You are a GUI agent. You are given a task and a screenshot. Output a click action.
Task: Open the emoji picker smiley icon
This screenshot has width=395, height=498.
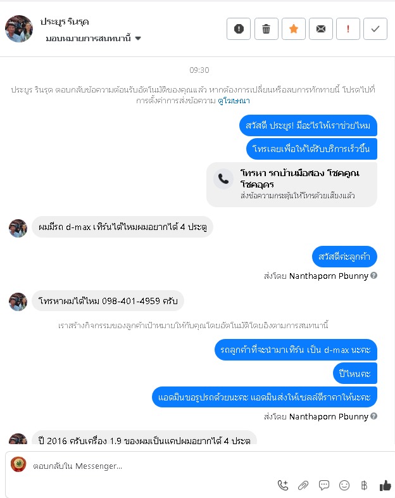coord(344,485)
